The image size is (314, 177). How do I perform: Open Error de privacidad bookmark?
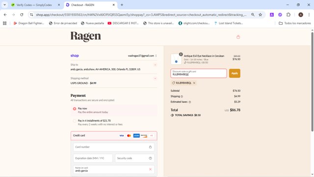coord(63,23)
